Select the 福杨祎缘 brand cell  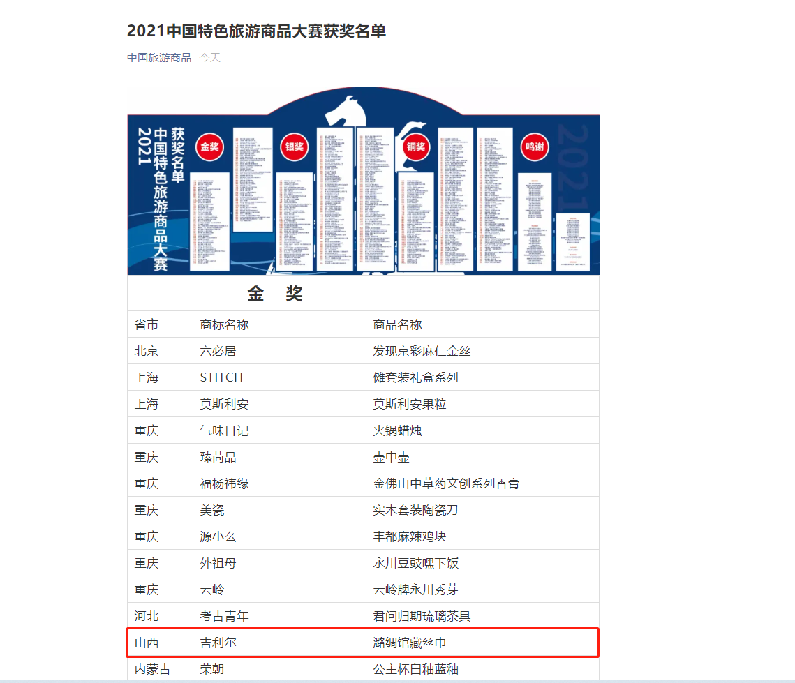pyautogui.click(x=279, y=483)
